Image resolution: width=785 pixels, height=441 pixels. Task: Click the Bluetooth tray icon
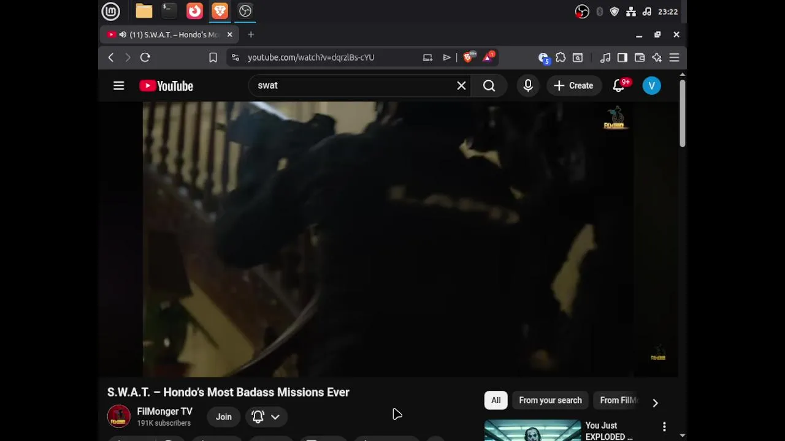point(599,12)
